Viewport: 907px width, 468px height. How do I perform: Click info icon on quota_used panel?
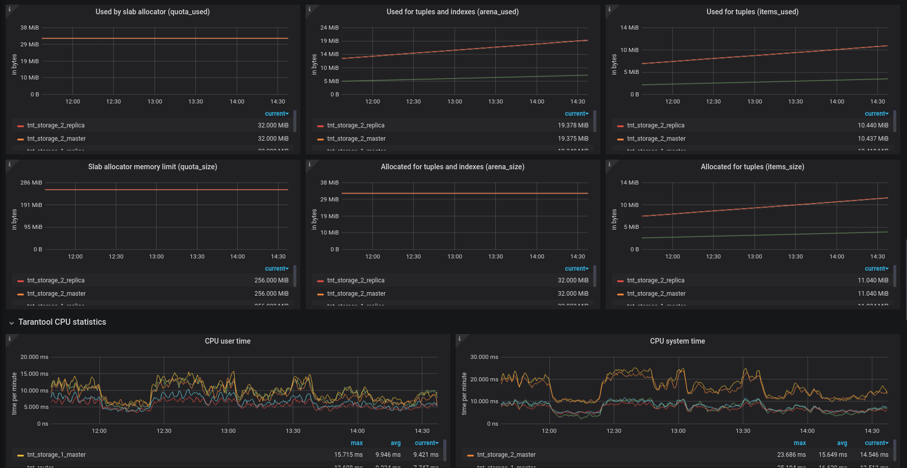(9, 9)
